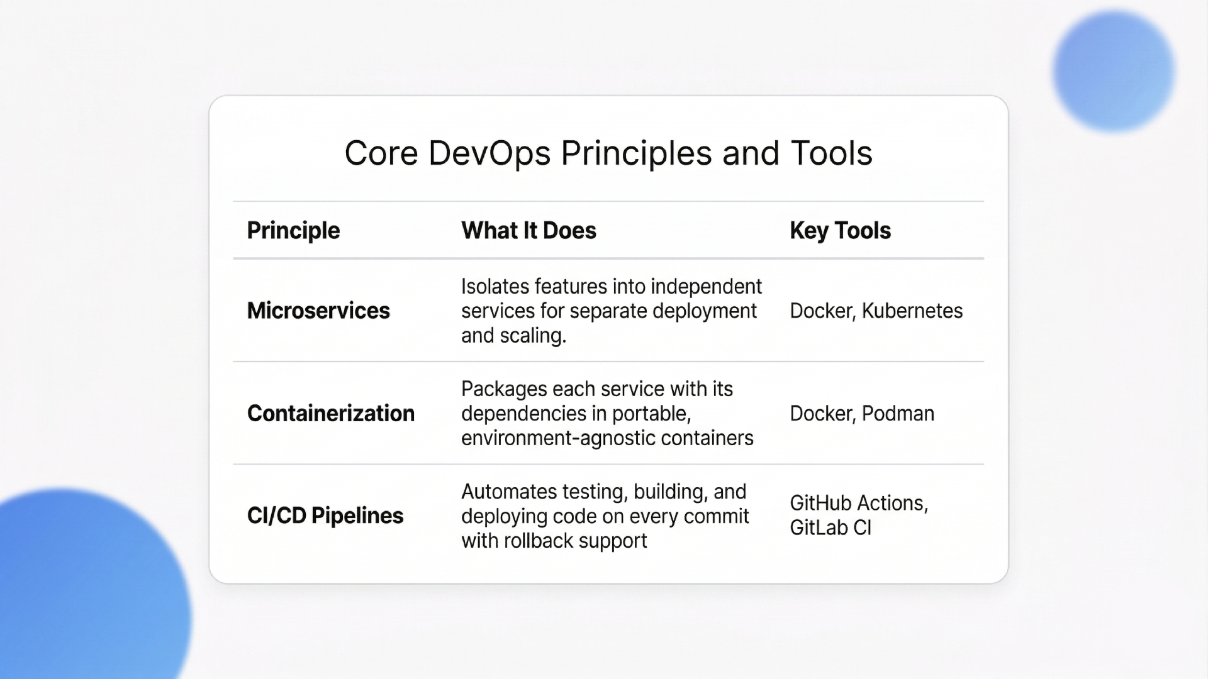Click the phrase environment-agnostic containers

tap(607, 438)
